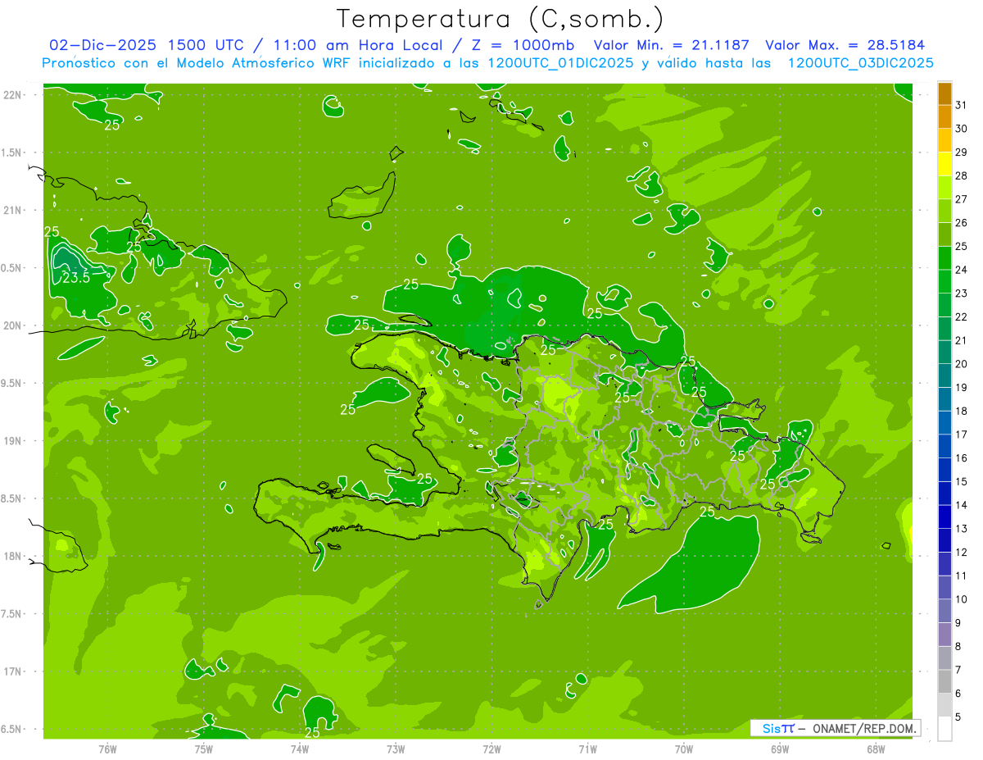The image size is (983, 760).
Task: Click the colorbar scale value "16"
Action: [x=962, y=458]
